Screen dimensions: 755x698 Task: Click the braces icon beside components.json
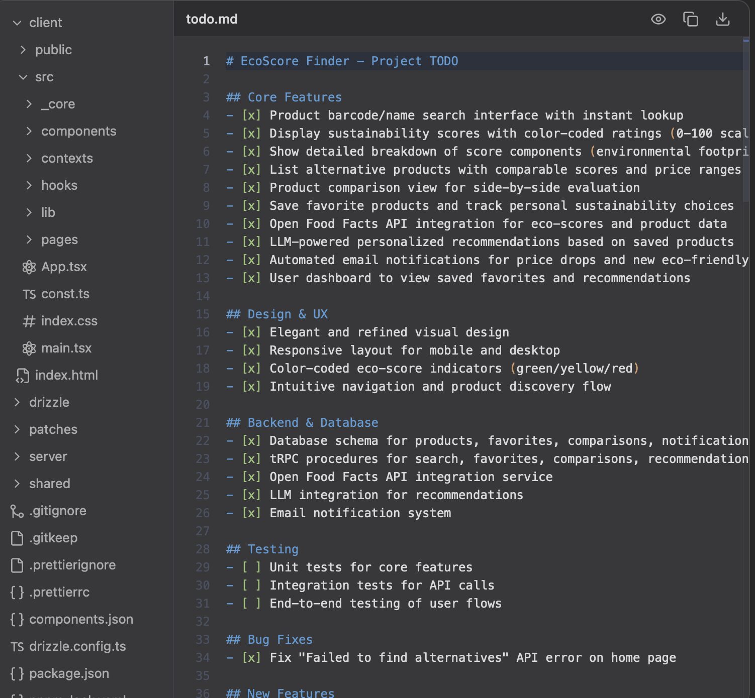17,620
